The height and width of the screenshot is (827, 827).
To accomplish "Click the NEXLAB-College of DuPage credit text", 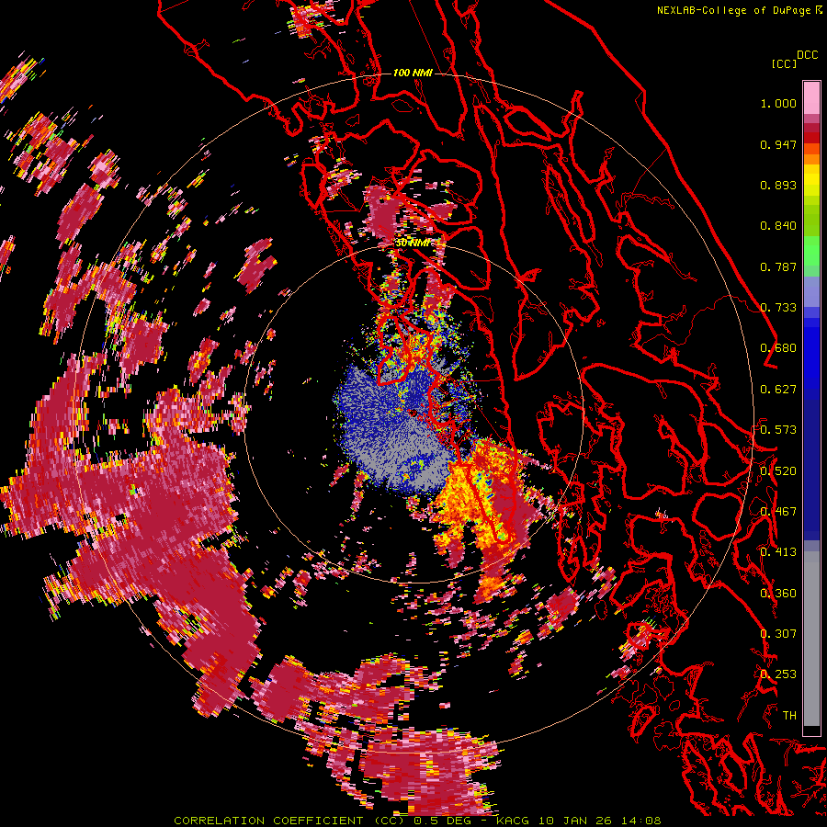I will coord(739,10).
